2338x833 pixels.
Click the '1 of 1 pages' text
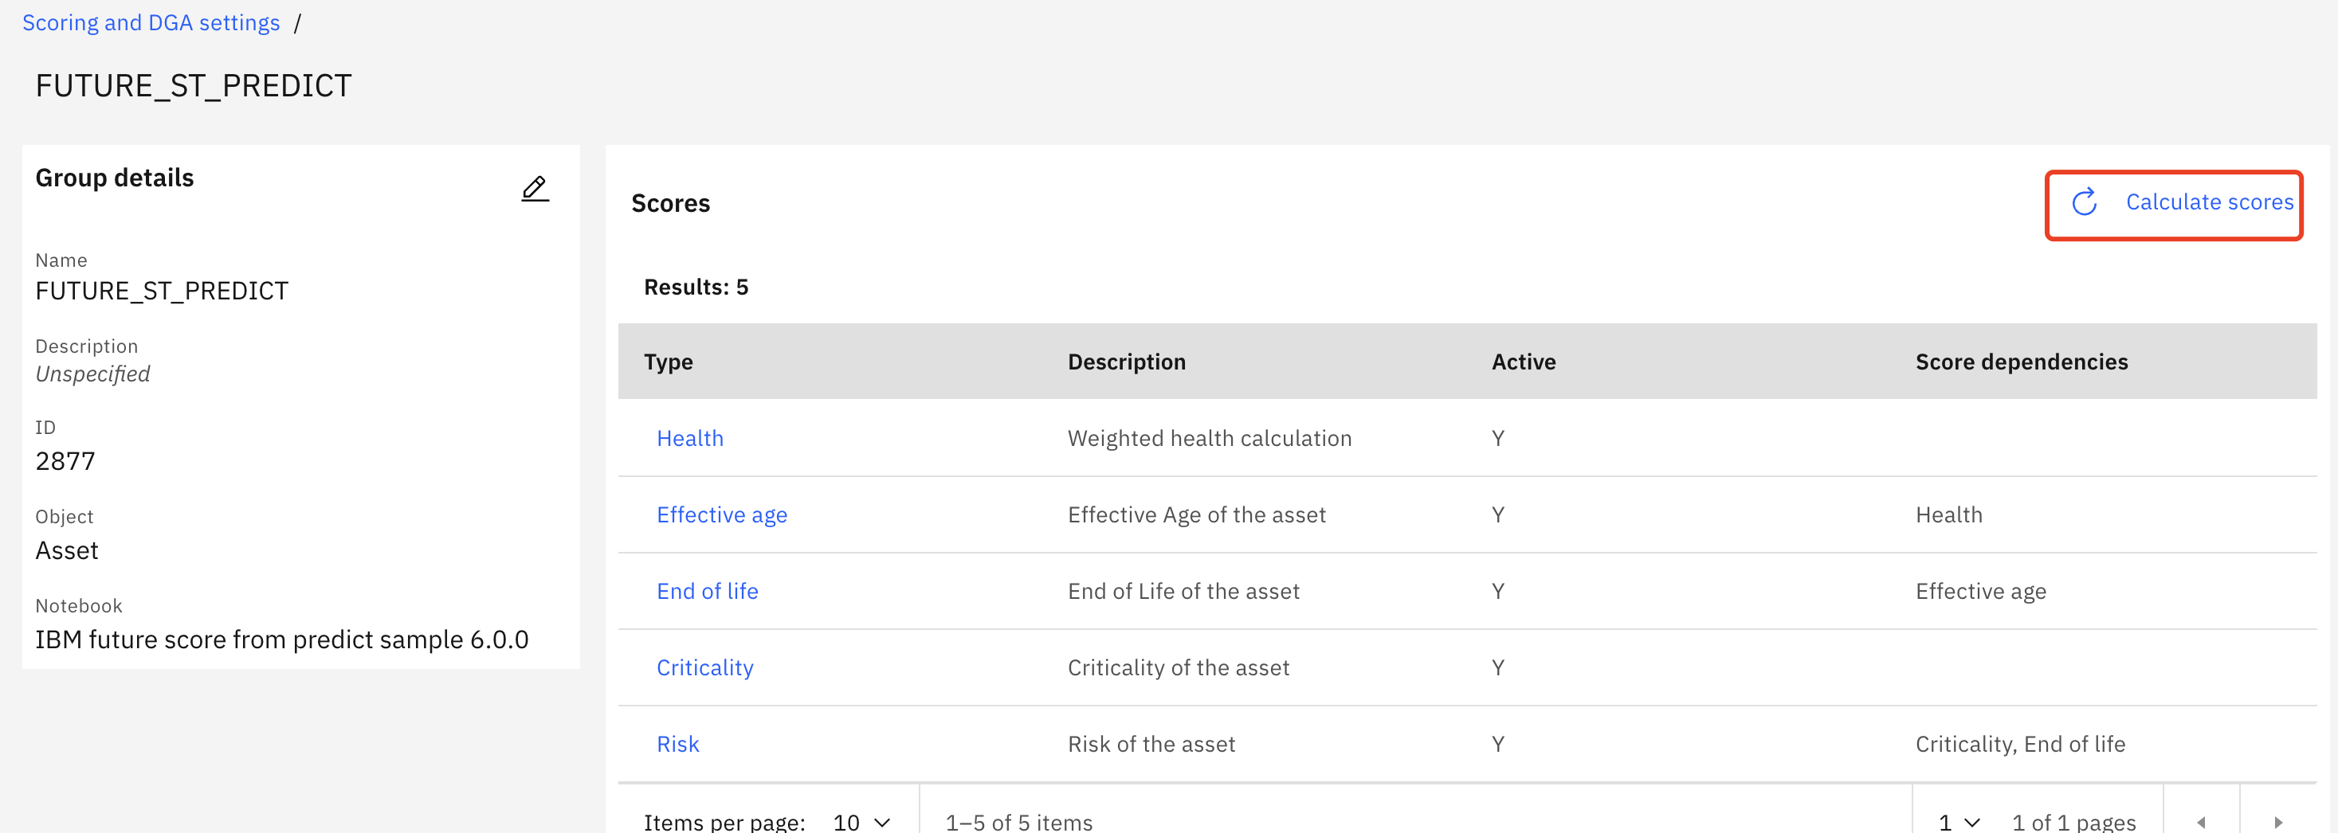tap(2073, 822)
